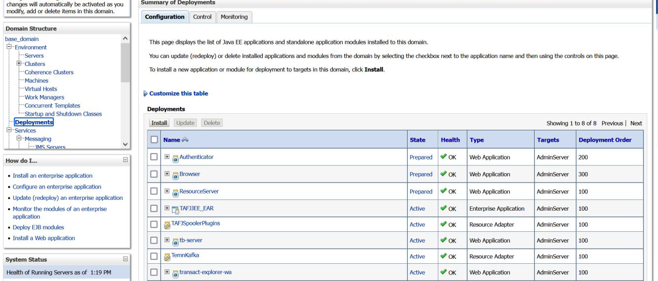Click the TemnKafka resource adapter icon
This screenshot has width=658, height=281.
[167, 257]
